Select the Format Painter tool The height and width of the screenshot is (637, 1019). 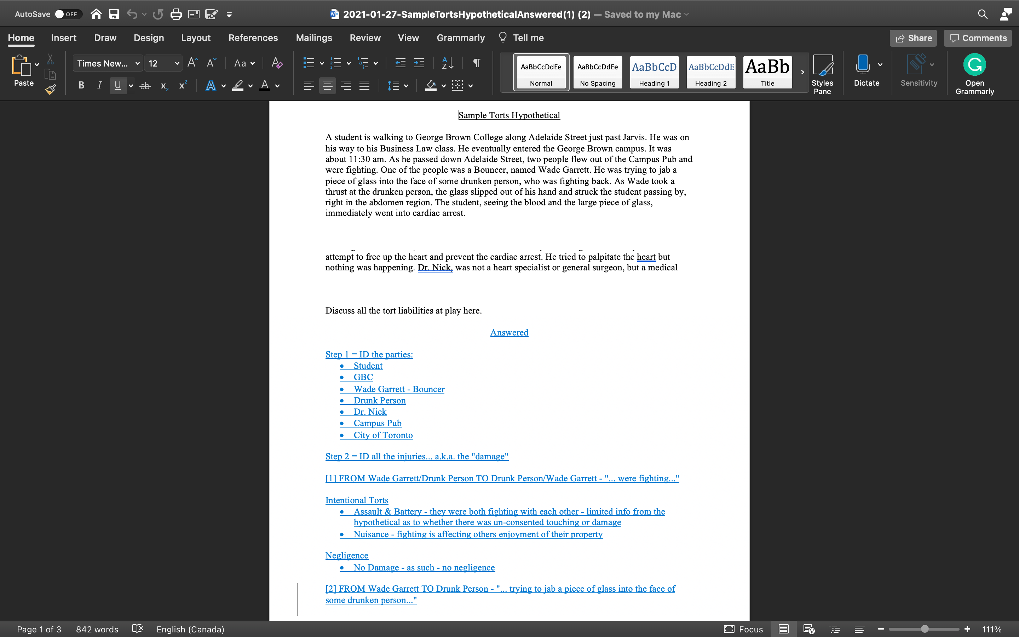(50, 89)
